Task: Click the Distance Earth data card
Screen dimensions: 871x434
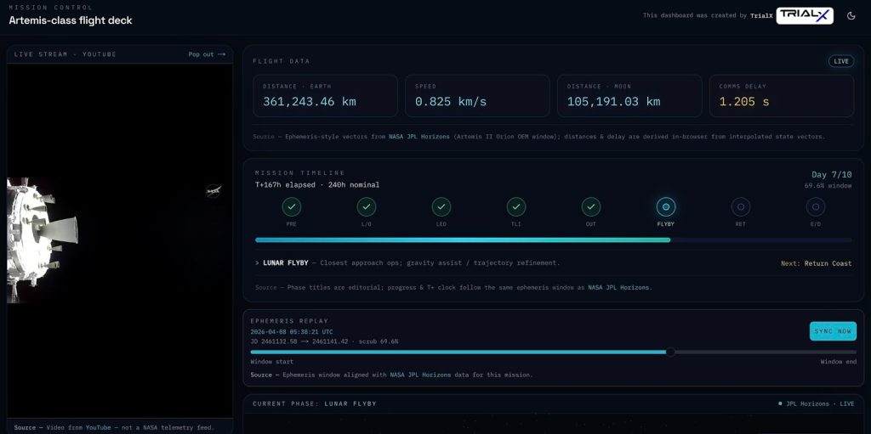Action: [325, 95]
